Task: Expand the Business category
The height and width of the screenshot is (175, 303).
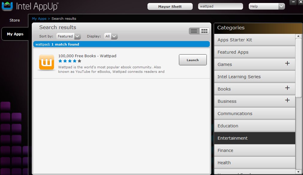Action: coord(287,101)
